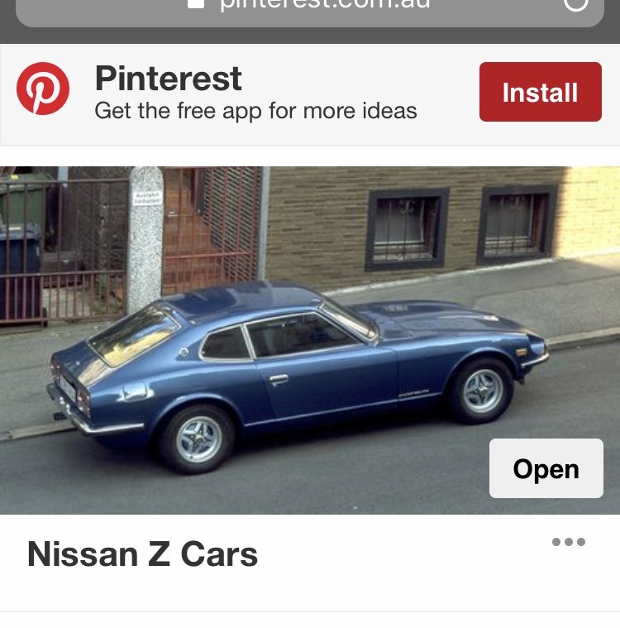Tap the car's rear wheel in the photo
Image resolution: width=620 pixels, height=628 pixels.
pyautogui.click(x=198, y=438)
